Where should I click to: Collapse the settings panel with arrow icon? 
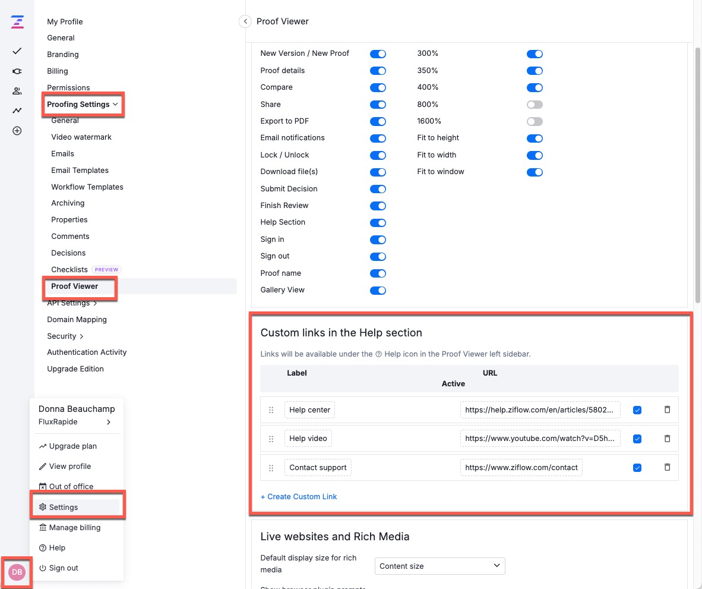pos(245,21)
